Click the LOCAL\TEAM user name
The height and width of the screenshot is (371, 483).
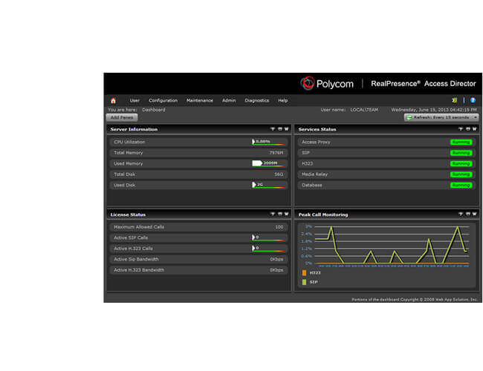point(364,110)
